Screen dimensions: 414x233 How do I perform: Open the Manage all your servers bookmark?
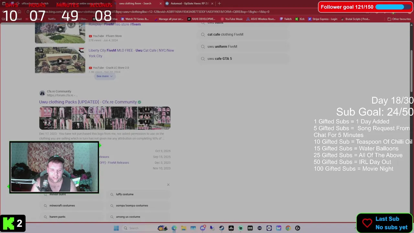tap(169, 19)
